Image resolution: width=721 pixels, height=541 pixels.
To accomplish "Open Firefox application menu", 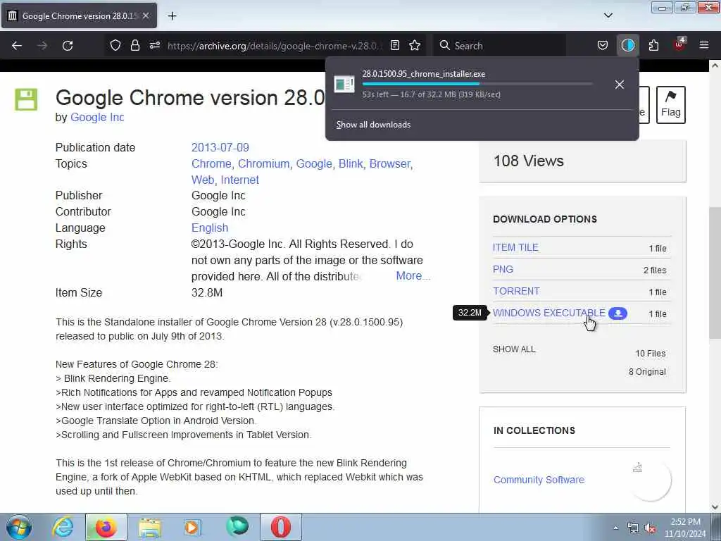I will 704,45.
